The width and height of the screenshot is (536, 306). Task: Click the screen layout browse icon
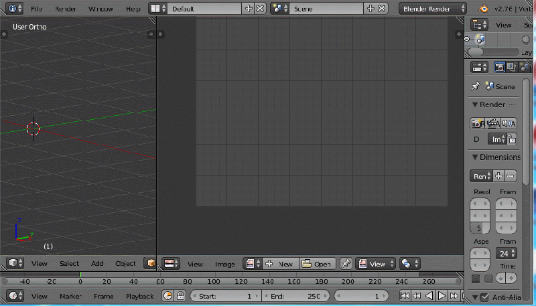pyautogui.click(x=158, y=9)
